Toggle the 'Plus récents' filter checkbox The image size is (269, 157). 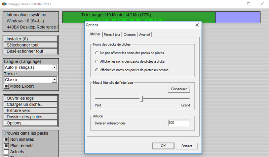(x=6, y=146)
